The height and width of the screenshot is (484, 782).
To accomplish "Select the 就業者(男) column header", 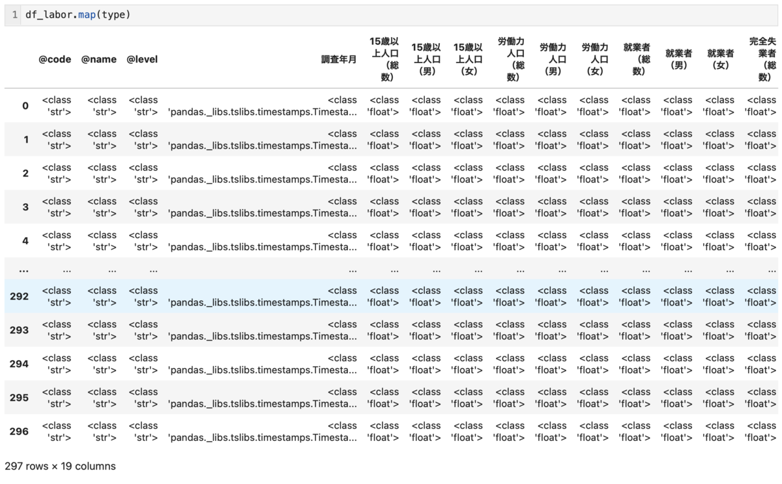I will pos(678,59).
